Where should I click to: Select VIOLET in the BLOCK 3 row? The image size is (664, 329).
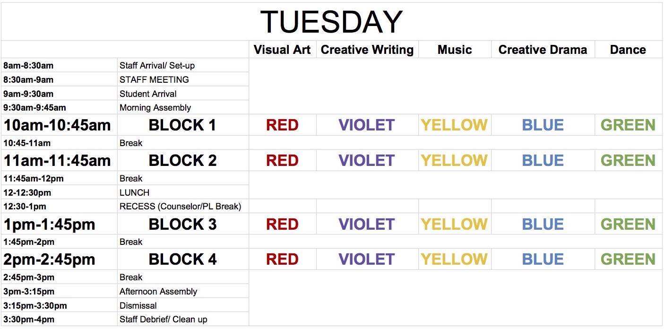click(x=367, y=224)
